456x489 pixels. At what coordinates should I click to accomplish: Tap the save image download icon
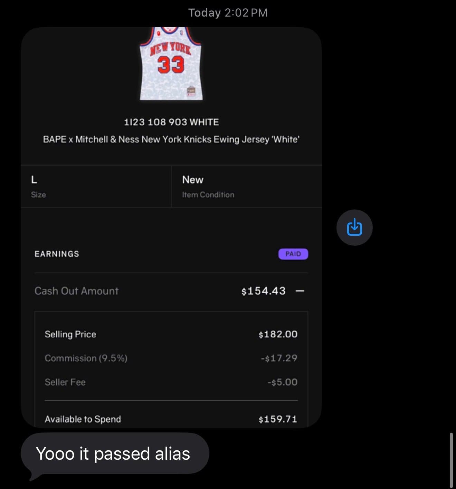click(x=354, y=228)
